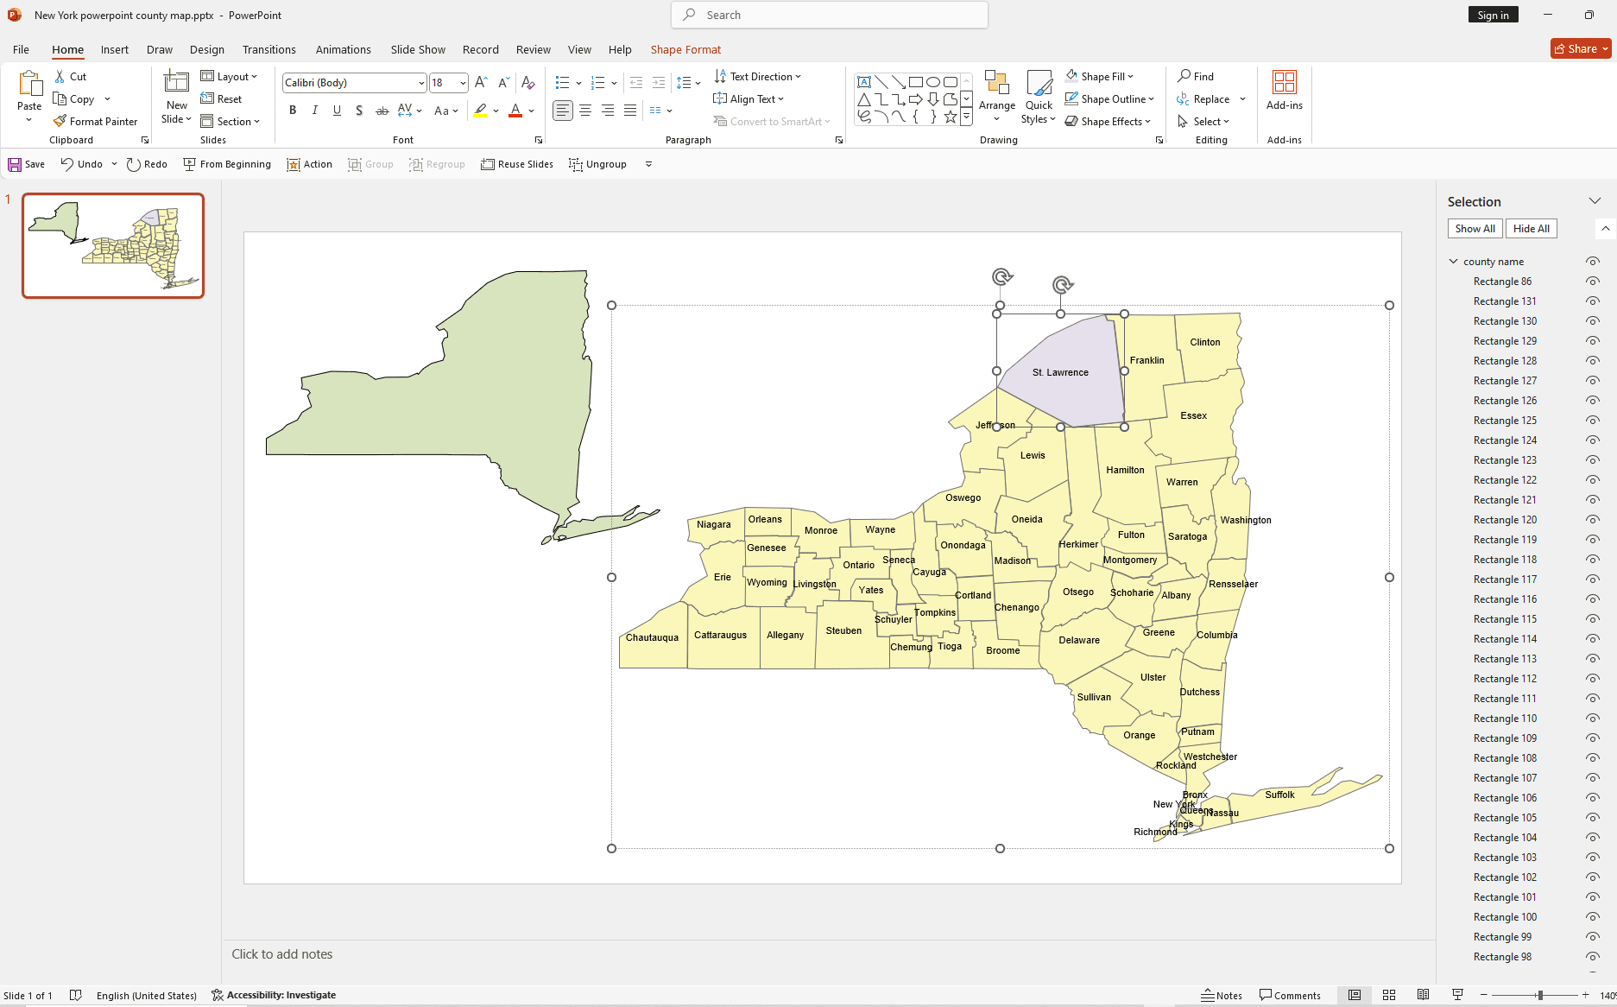Toggle Underline formatting
The image size is (1617, 1007).
click(337, 111)
